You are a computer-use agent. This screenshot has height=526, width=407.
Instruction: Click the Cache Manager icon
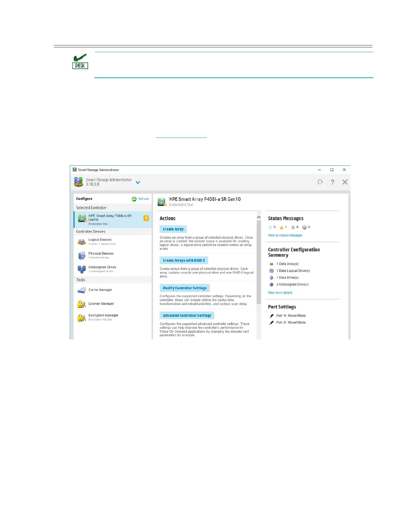(x=82, y=290)
